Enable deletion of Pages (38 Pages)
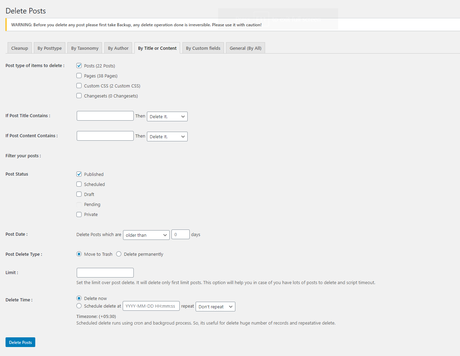Viewport: 460px width, 356px height. click(79, 75)
